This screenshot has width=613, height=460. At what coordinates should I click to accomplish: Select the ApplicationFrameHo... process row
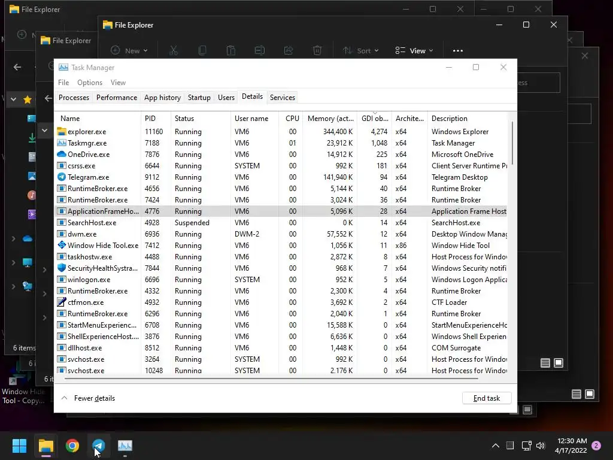(x=281, y=211)
